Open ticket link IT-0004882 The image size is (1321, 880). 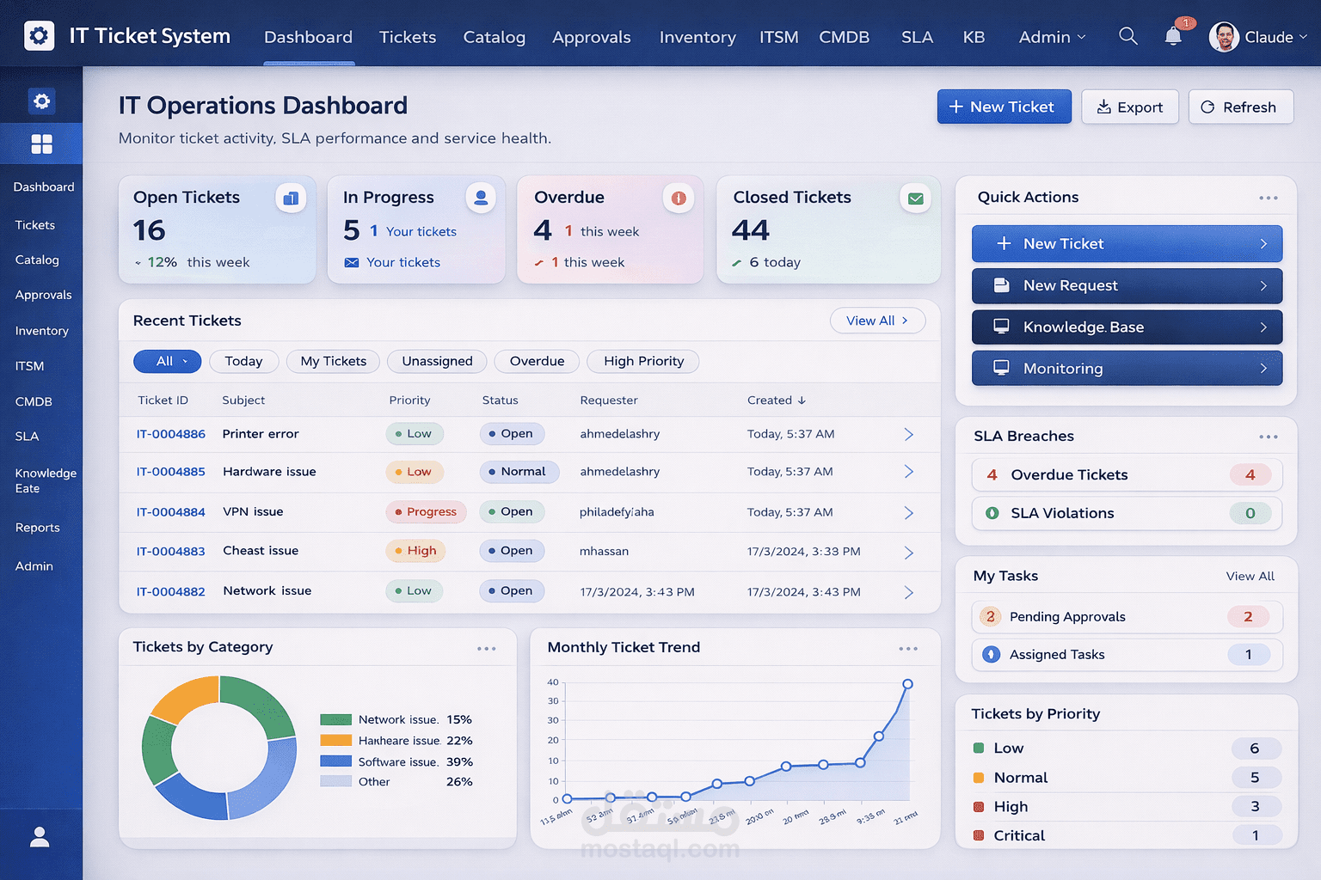170,591
